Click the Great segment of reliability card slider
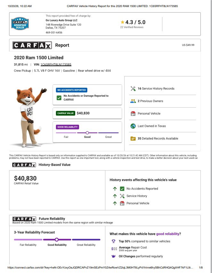This screenshot has width=212, height=273. 108,133
